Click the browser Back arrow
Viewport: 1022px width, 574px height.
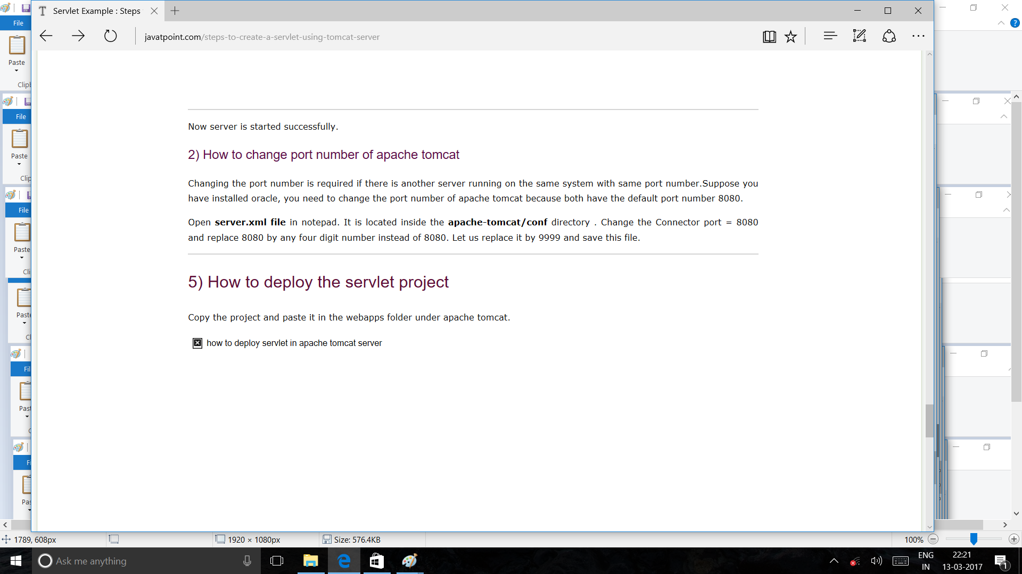46,36
